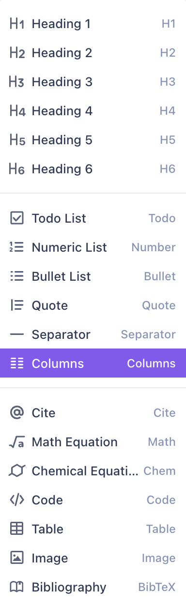Viewport: 186px width, 606px height.
Task: Insert a Heading 2 block
Action: tap(93, 53)
